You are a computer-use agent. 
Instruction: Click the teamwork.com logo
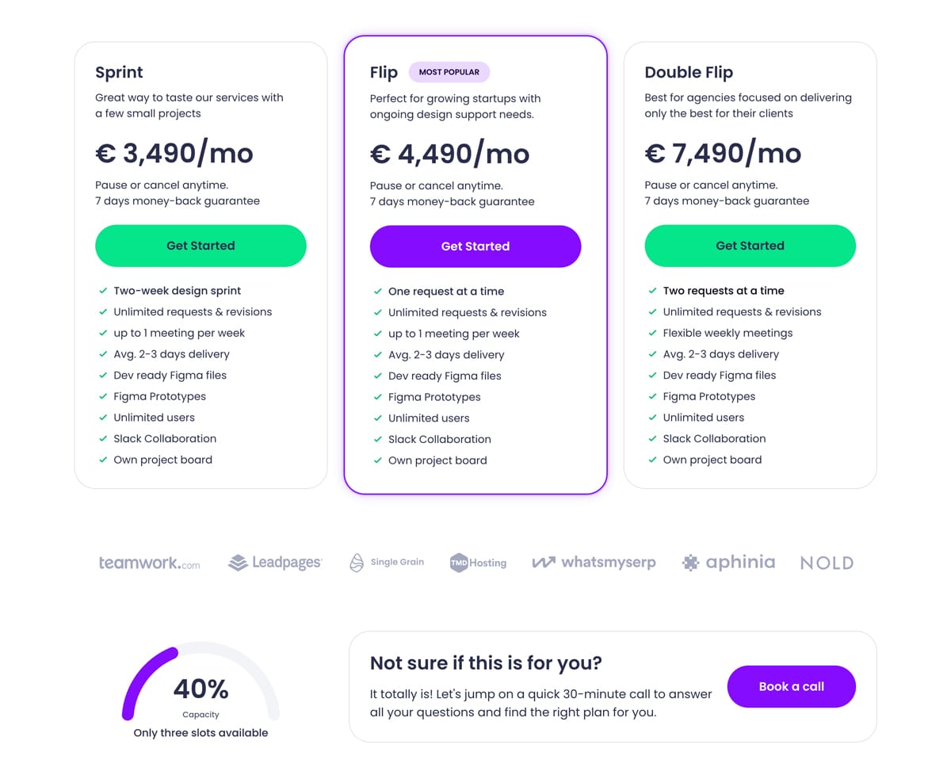click(149, 563)
